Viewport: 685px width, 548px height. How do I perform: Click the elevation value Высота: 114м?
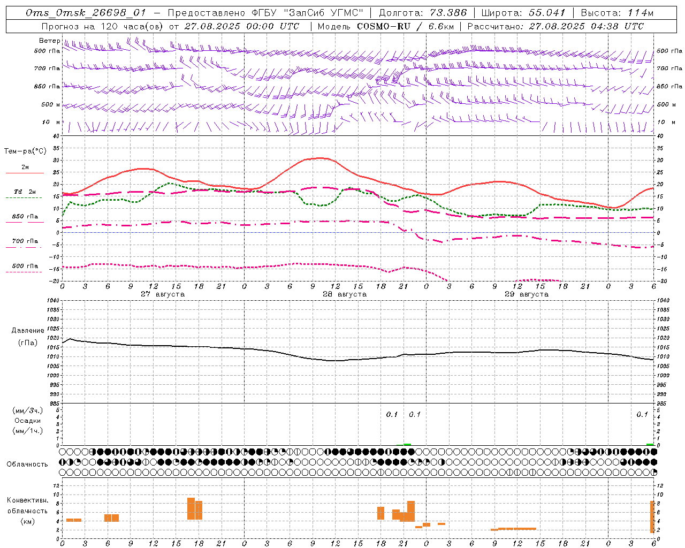tap(617, 13)
